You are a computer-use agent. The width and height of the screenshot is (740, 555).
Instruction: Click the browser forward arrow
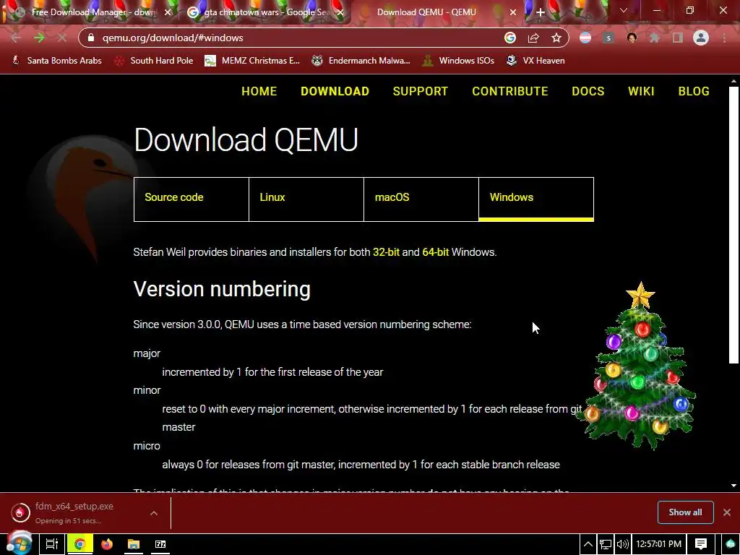click(x=39, y=38)
